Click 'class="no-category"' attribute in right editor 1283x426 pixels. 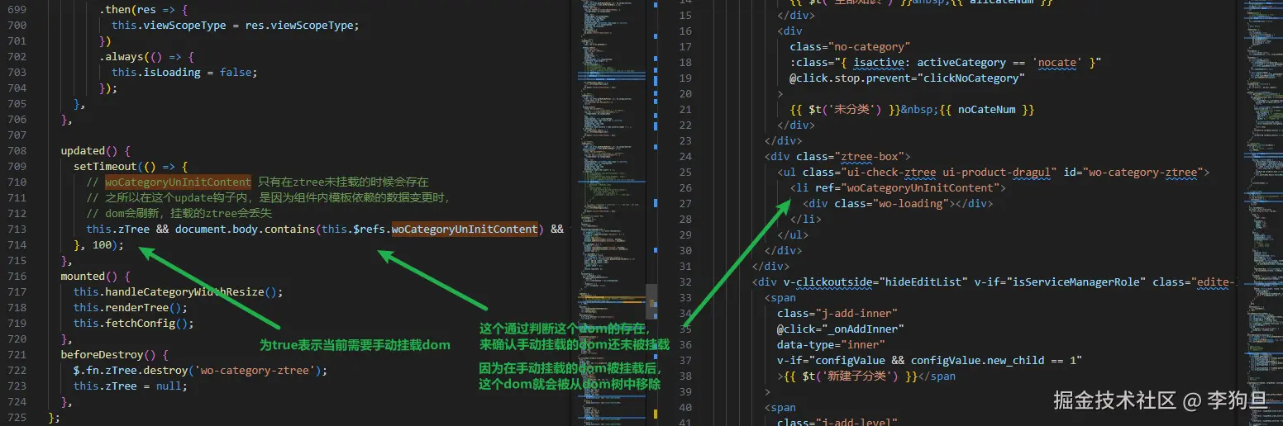point(850,47)
